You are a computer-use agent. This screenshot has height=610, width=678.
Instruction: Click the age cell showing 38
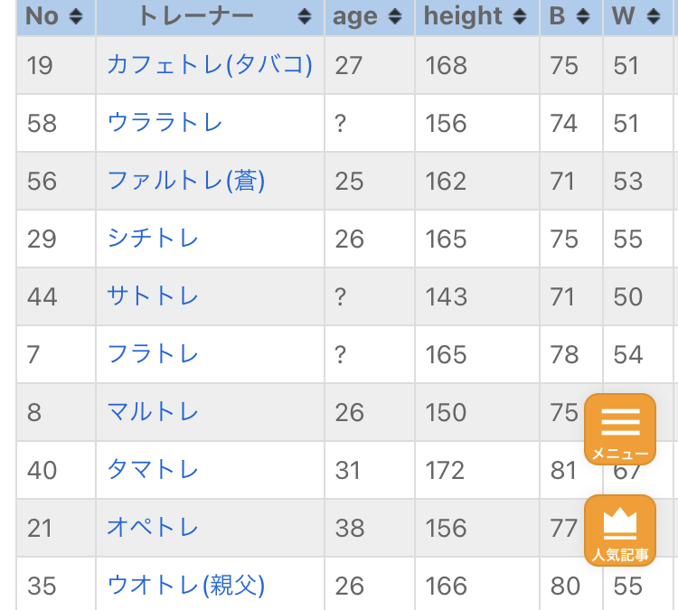tap(349, 528)
